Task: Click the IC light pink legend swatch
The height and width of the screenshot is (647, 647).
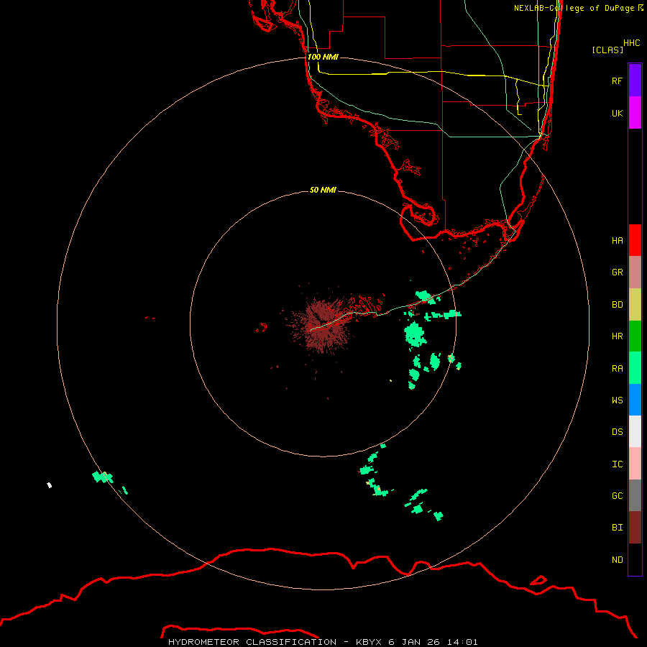Action: pyautogui.click(x=635, y=464)
